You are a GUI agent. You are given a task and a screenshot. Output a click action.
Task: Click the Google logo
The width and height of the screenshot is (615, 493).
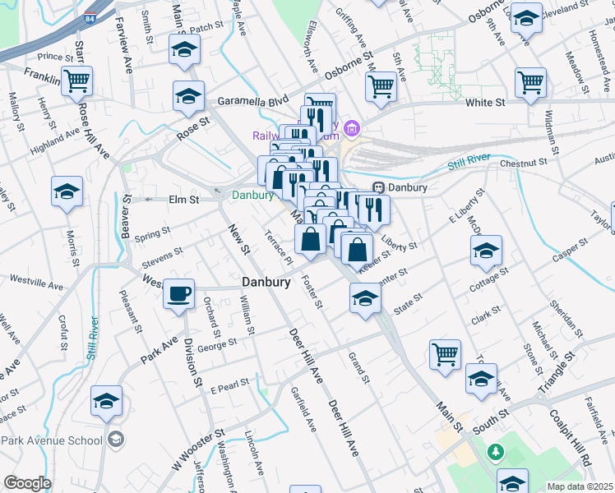(27, 483)
